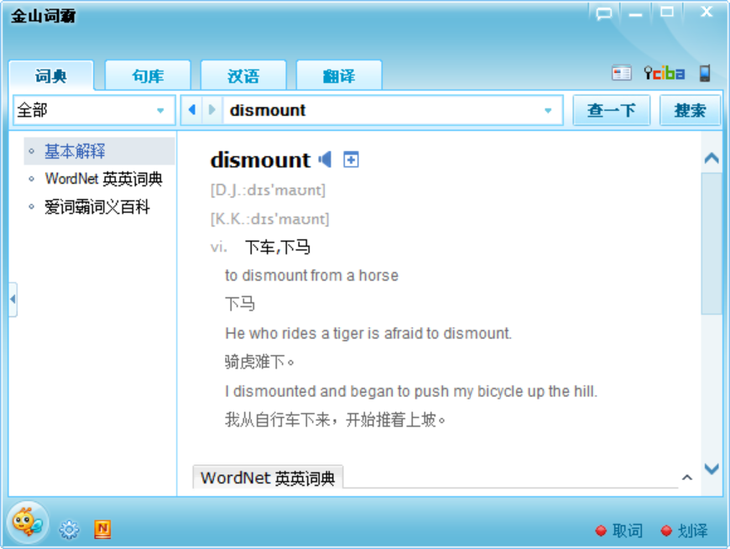
Task: Click sentence 'to dismount from a horse'
Action: point(311,275)
